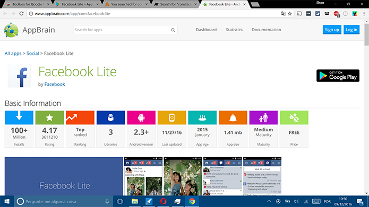Go back to previous page
This screenshot has height=207, width=369.
(5, 14)
